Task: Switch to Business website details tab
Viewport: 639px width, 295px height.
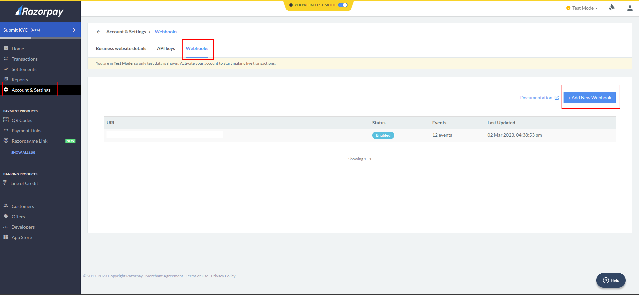Action: click(121, 48)
